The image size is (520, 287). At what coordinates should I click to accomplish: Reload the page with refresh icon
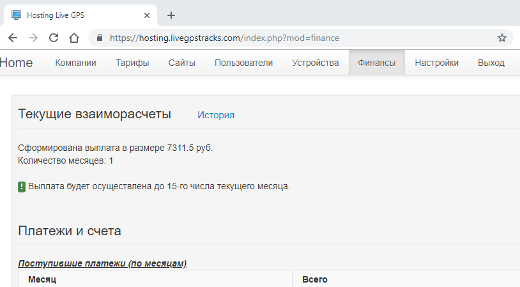coord(54,38)
